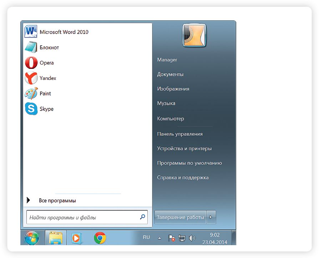Open the red Opera browser icon
The width and height of the screenshot is (319, 258).
coord(31,62)
